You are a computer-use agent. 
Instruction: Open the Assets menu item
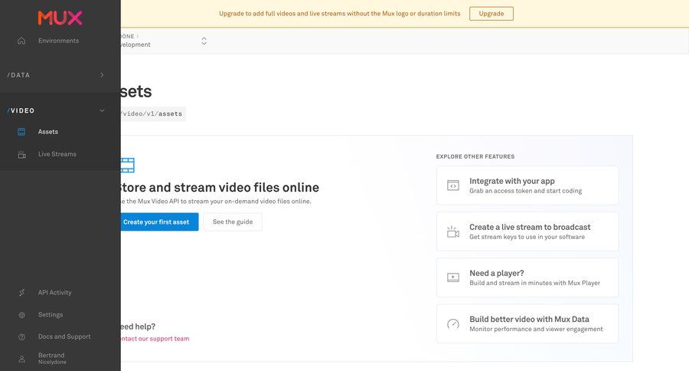click(48, 132)
